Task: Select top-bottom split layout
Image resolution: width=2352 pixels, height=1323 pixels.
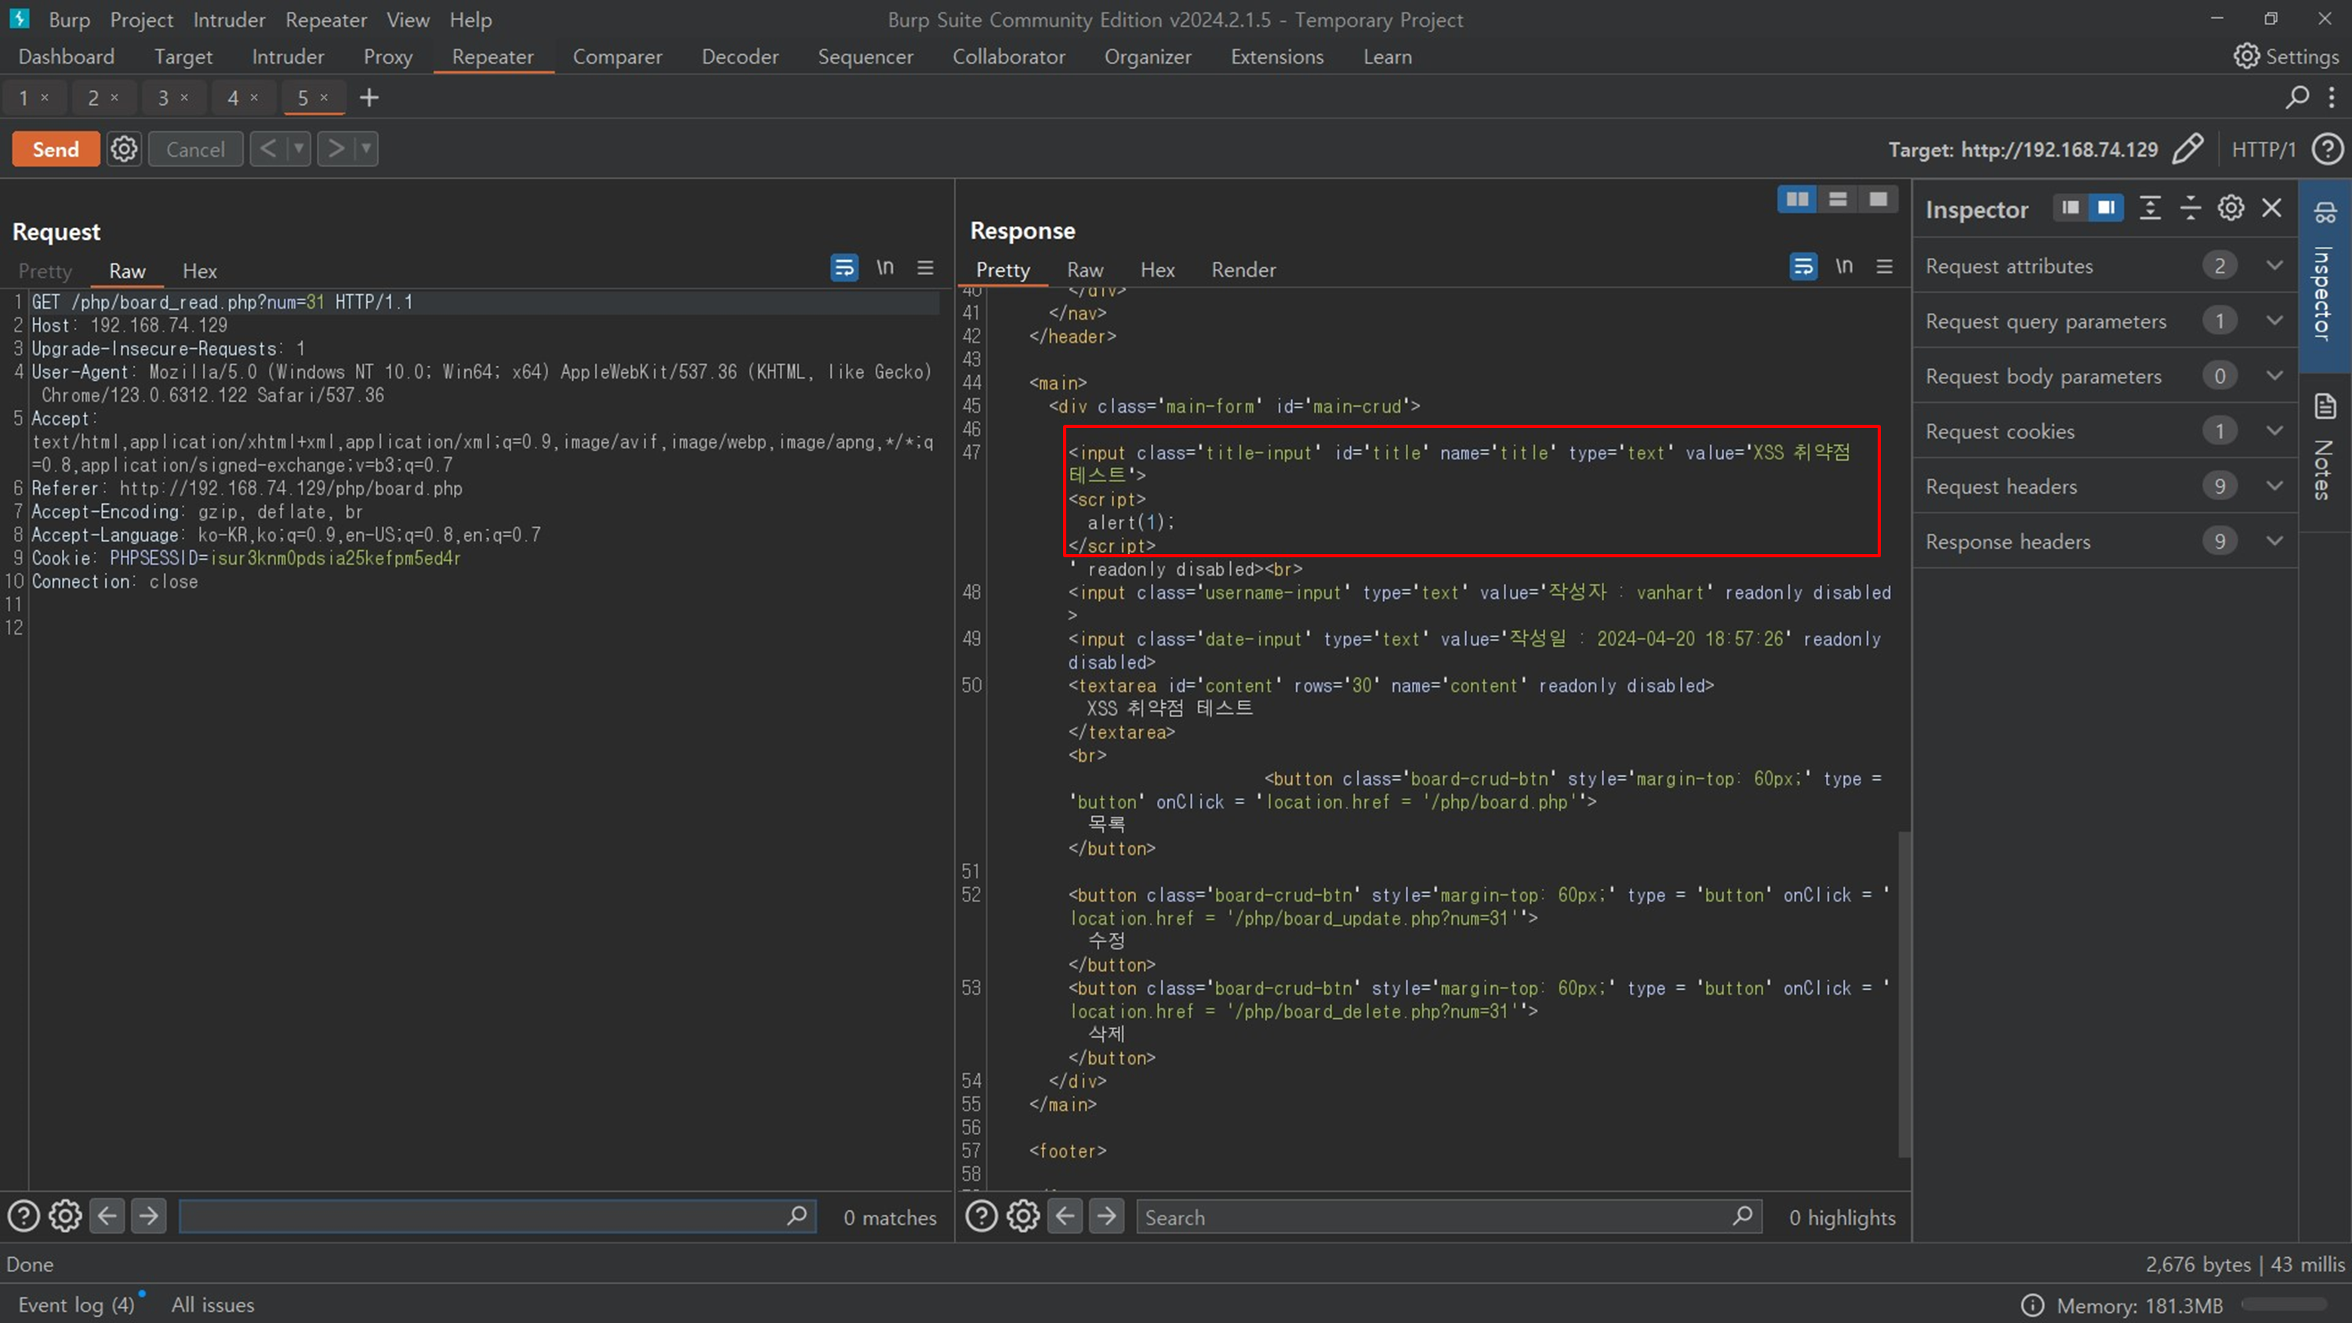Action: [x=1838, y=199]
